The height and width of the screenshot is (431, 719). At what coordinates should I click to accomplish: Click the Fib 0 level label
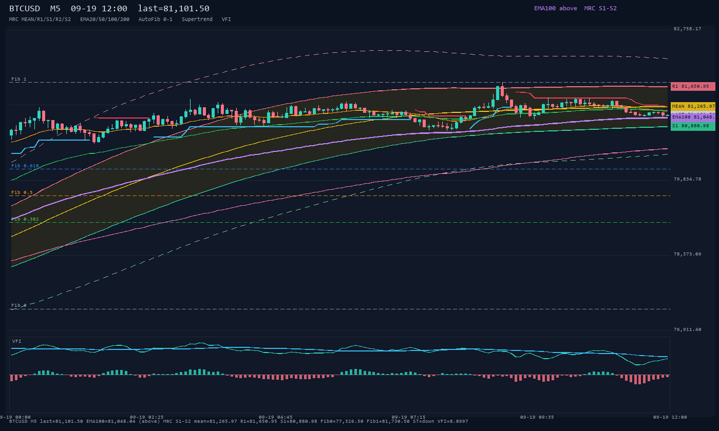tap(19, 305)
